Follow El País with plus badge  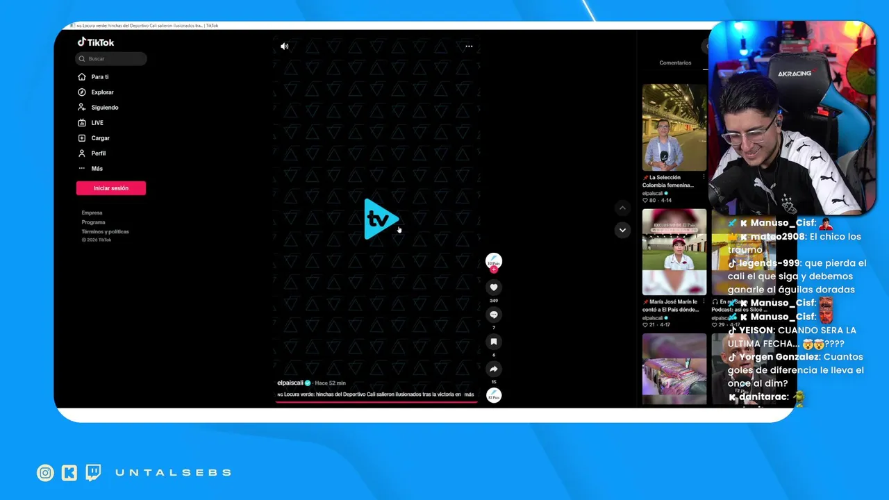(x=494, y=270)
